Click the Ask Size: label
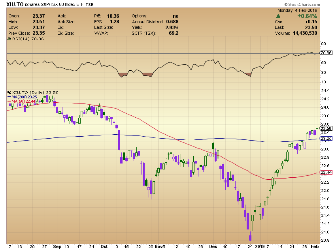336x250 pixels. (x=66, y=22)
